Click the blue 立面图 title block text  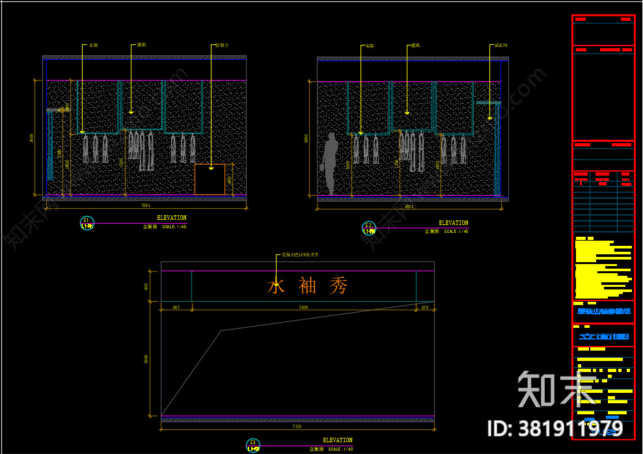pyautogui.click(x=604, y=336)
